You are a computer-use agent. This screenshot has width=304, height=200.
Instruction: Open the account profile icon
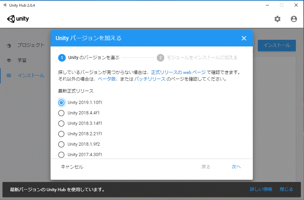point(294,19)
